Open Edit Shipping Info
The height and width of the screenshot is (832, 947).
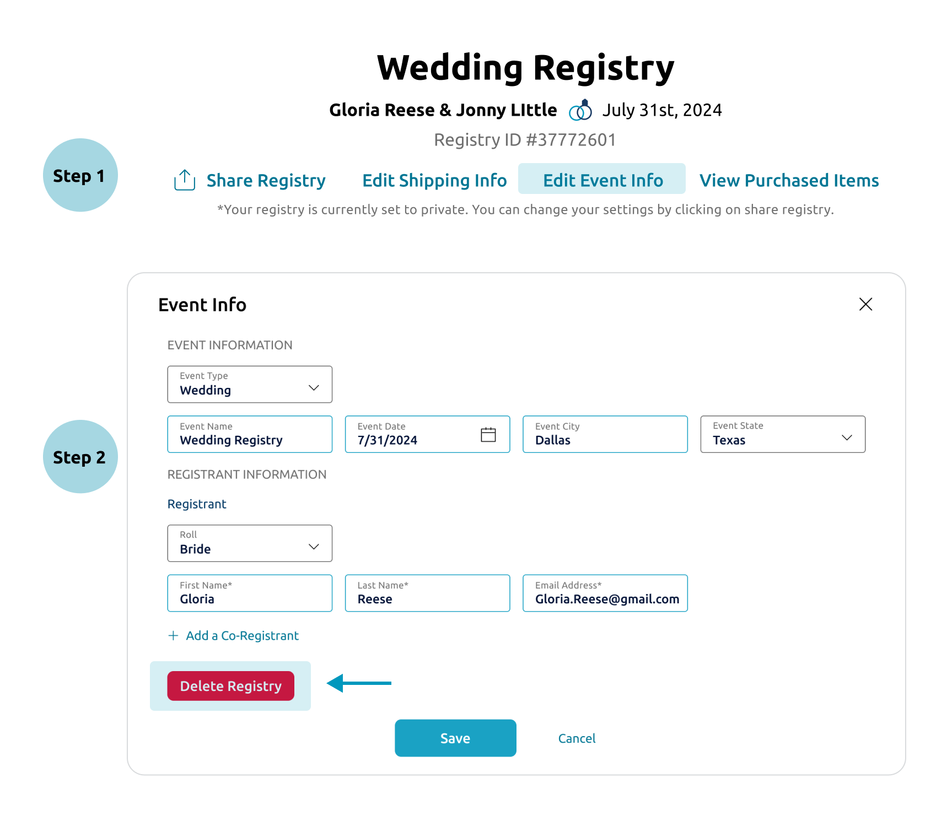coord(434,180)
